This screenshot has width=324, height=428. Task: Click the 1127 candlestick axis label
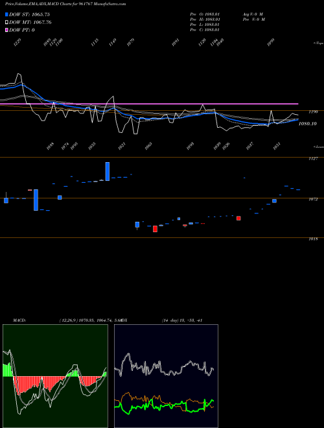[313, 158]
